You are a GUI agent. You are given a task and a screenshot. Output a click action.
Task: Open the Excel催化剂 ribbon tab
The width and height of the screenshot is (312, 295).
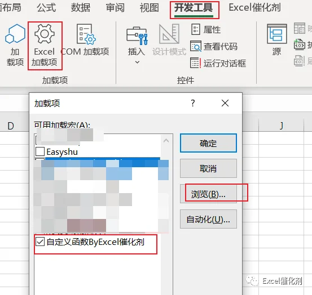[x=254, y=7]
